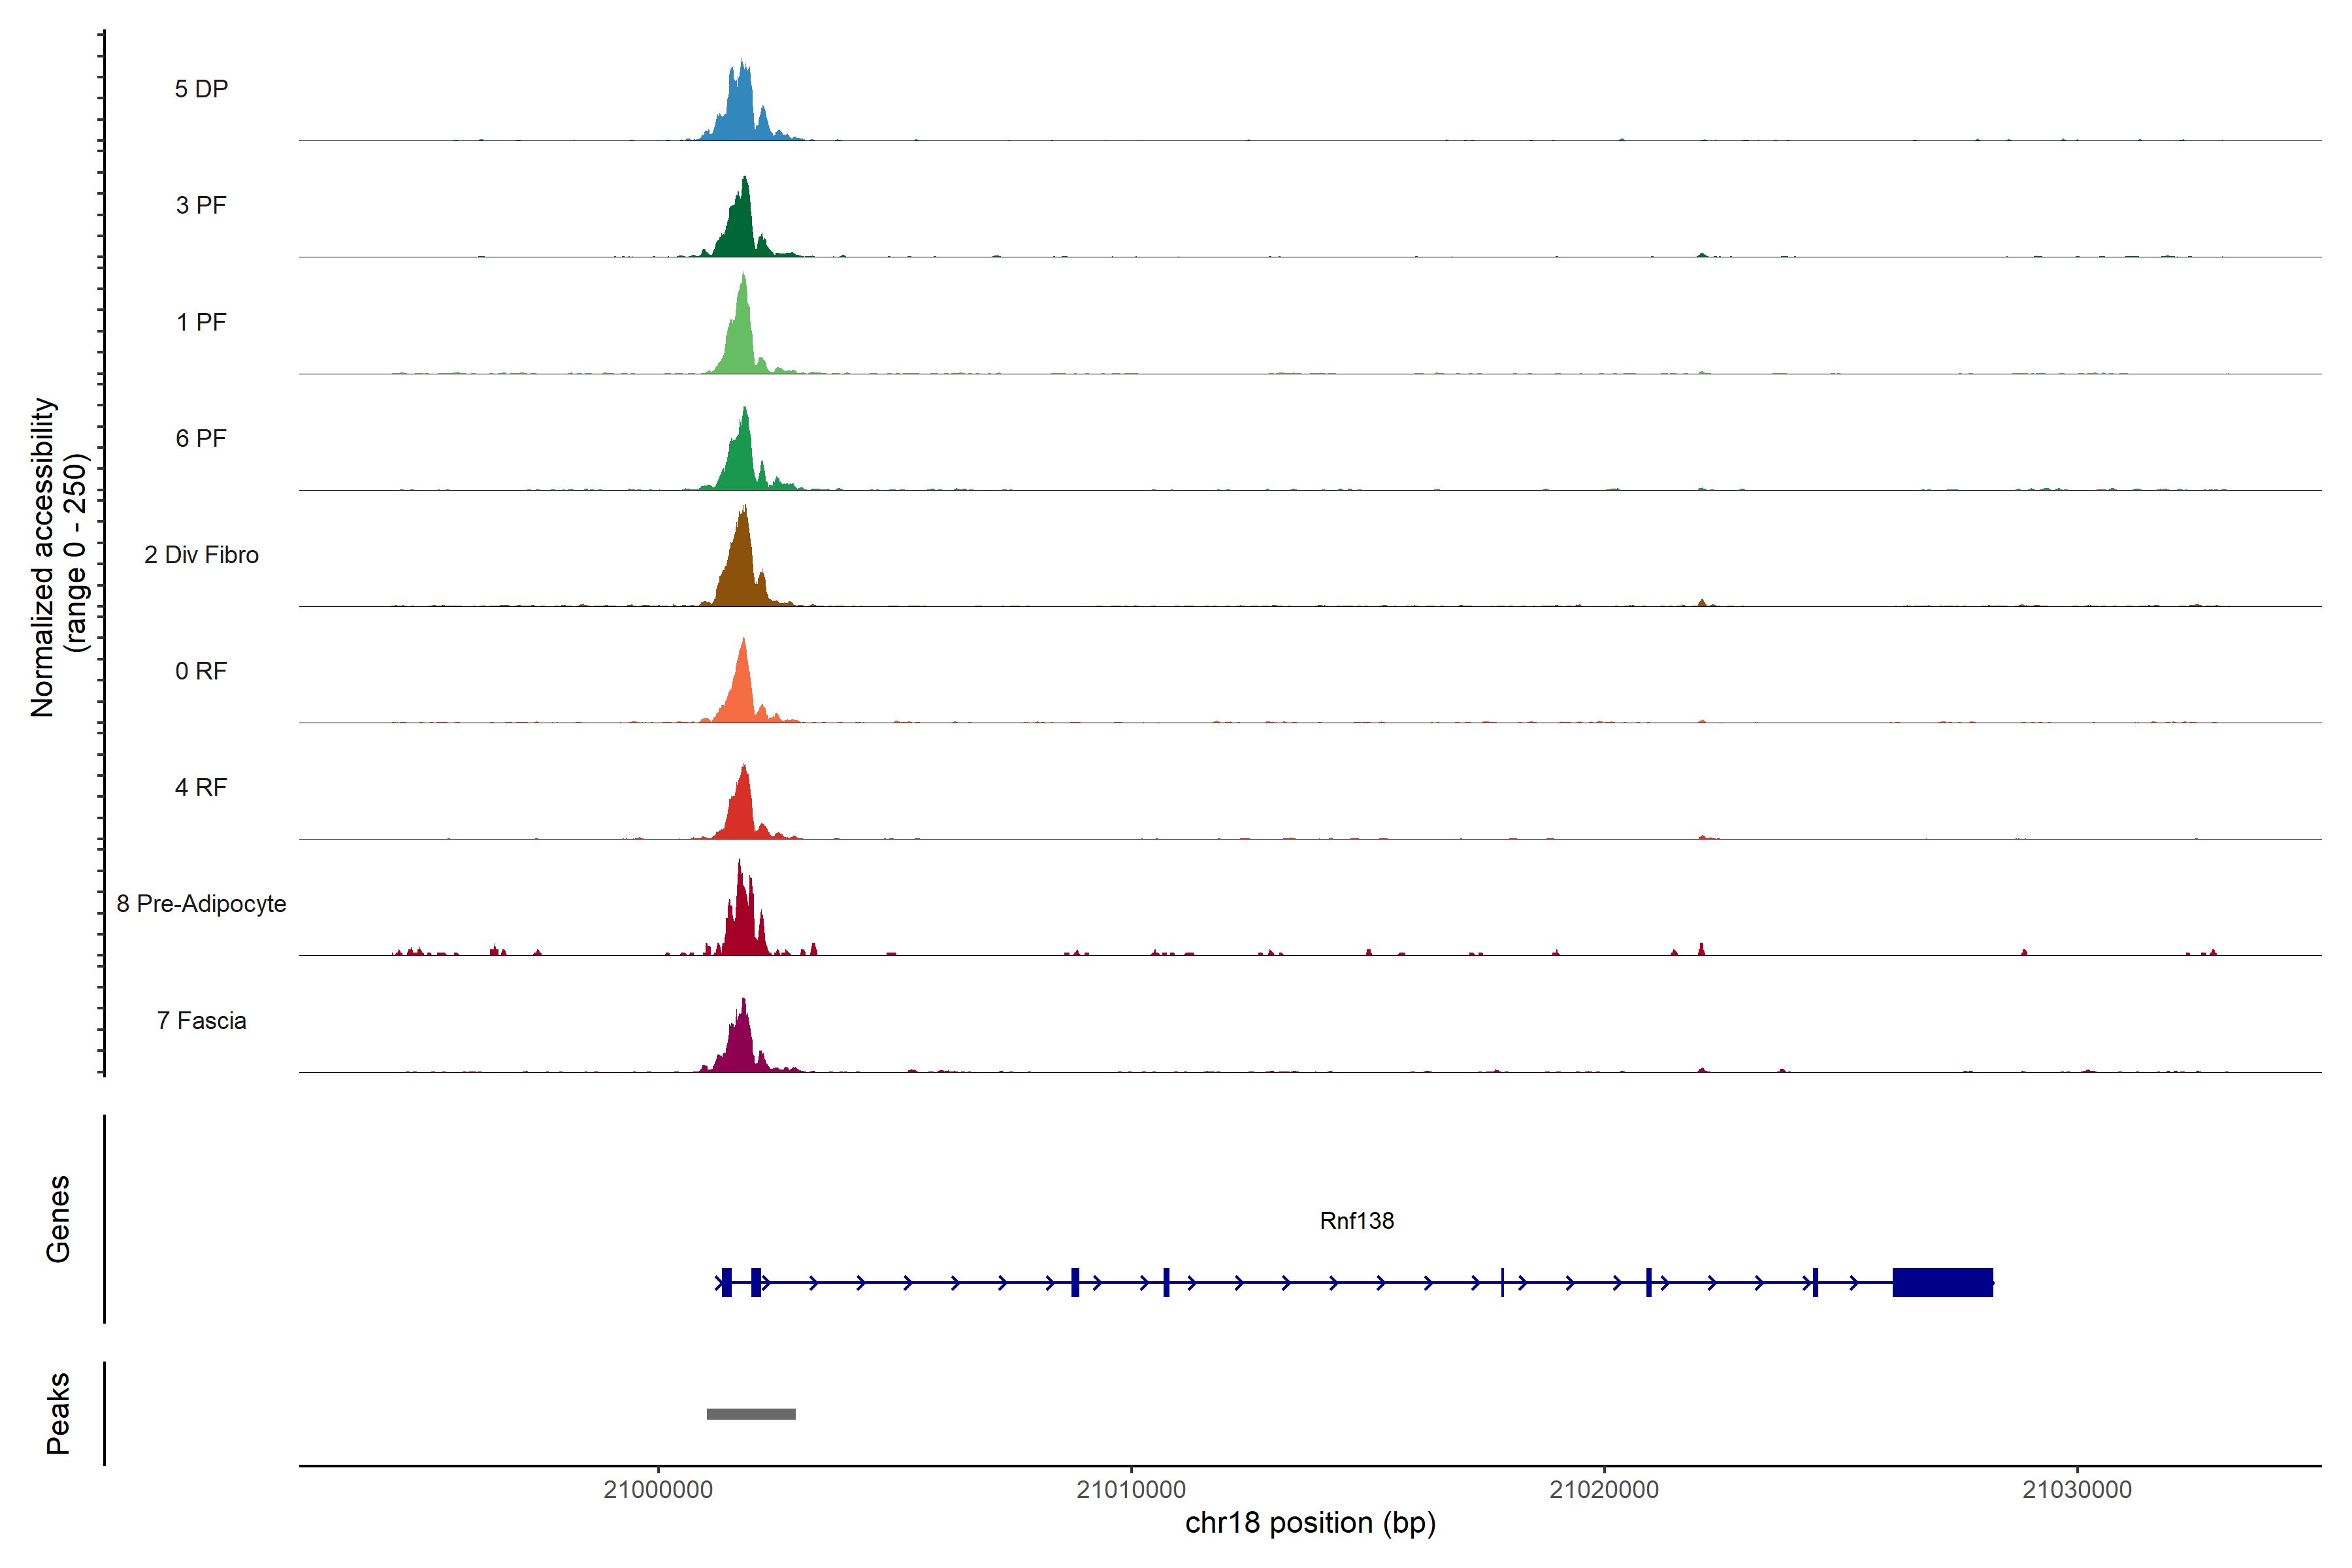Click the 7 Fascia track label

pos(201,1020)
